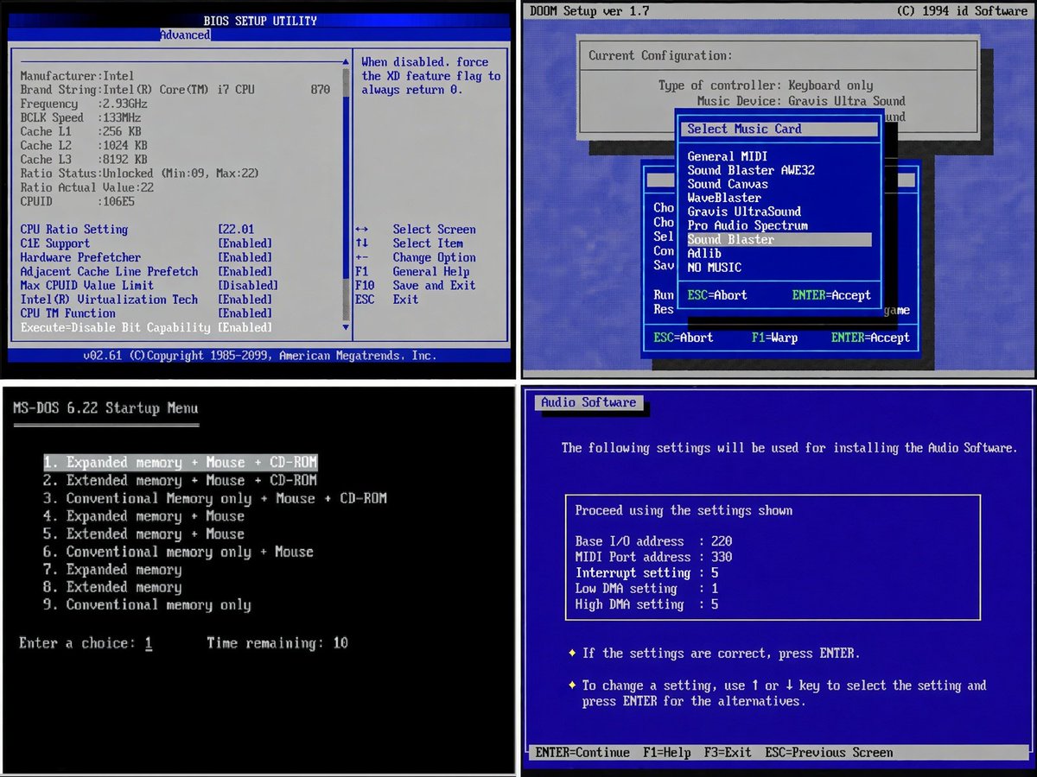Image resolution: width=1037 pixels, height=777 pixels.
Task: Toggle Hardware Prefetcher [Enabled] value
Action: pos(245,257)
